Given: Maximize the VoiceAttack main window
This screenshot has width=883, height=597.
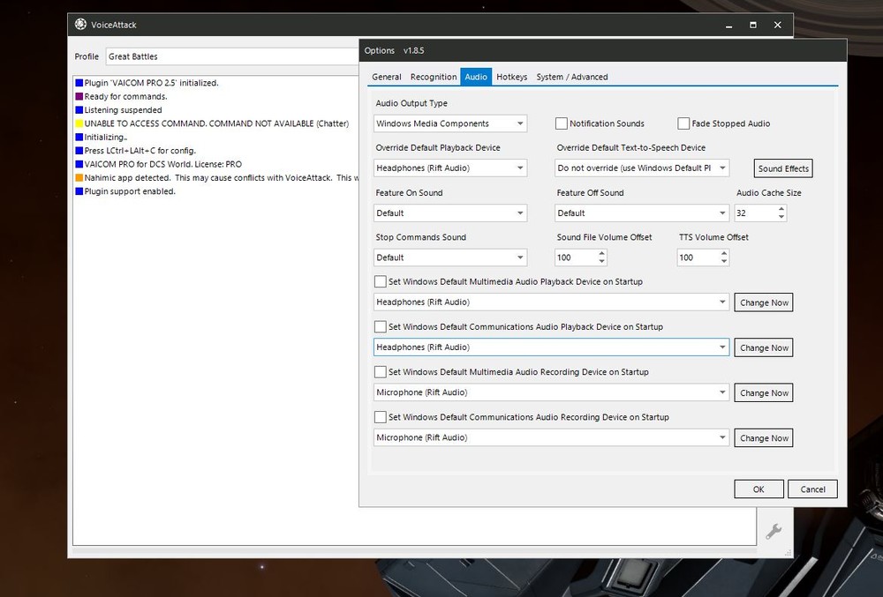Looking at the screenshot, I should pos(752,25).
